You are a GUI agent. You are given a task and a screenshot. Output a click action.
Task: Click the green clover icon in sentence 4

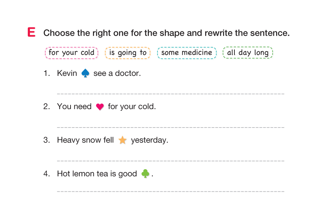[x=145, y=174]
